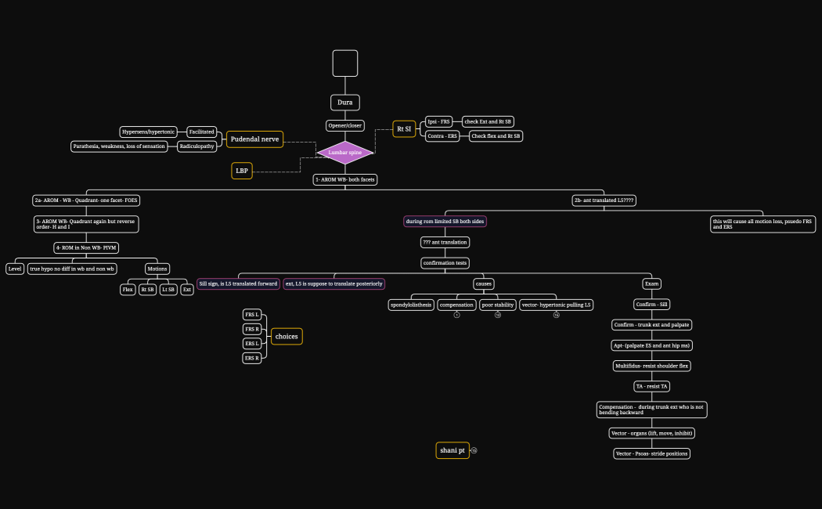Screen dimensions: 822x509
Task: Click the Dura node
Action: point(344,102)
